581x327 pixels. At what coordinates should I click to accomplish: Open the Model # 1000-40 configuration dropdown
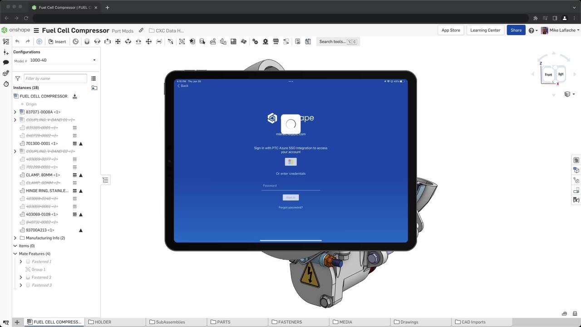[63, 60]
